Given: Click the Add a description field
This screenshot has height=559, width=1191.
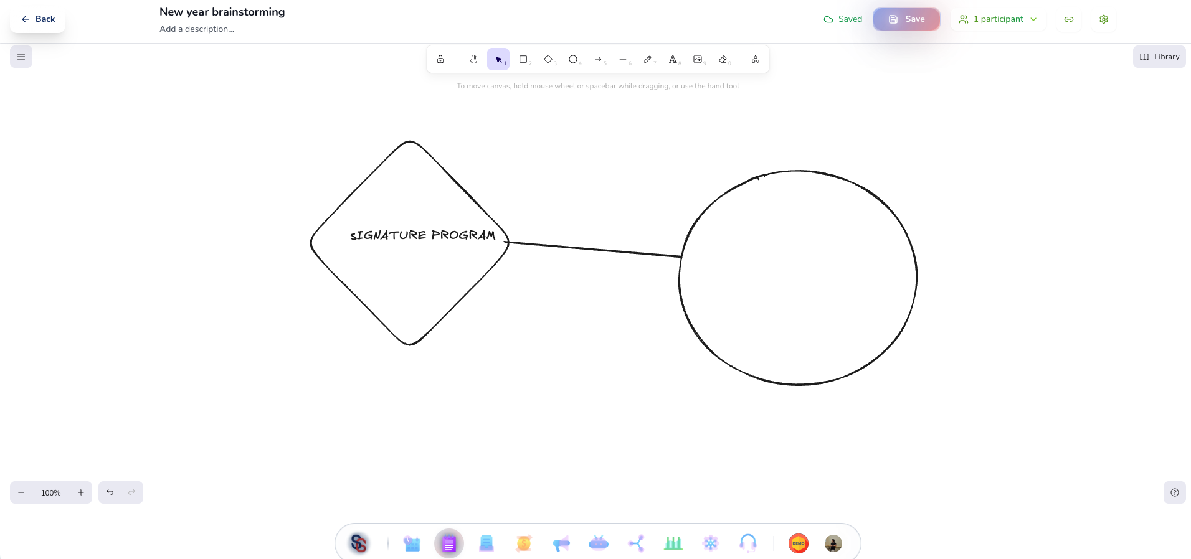Looking at the screenshot, I should point(197,29).
